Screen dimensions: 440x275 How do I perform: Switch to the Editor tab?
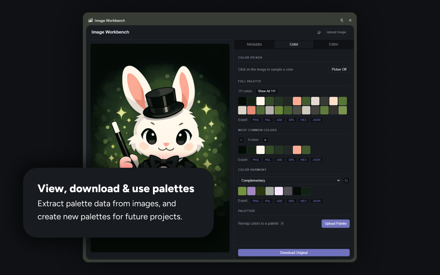pyautogui.click(x=333, y=44)
